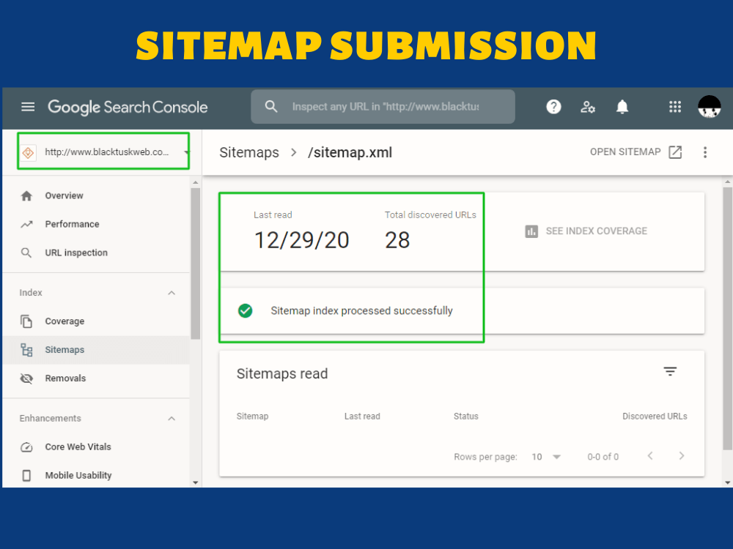Click the open-in-new-tab sitemap icon
Image resolution: width=733 pixels, height=549 pixels.
[x=676, y=152]
